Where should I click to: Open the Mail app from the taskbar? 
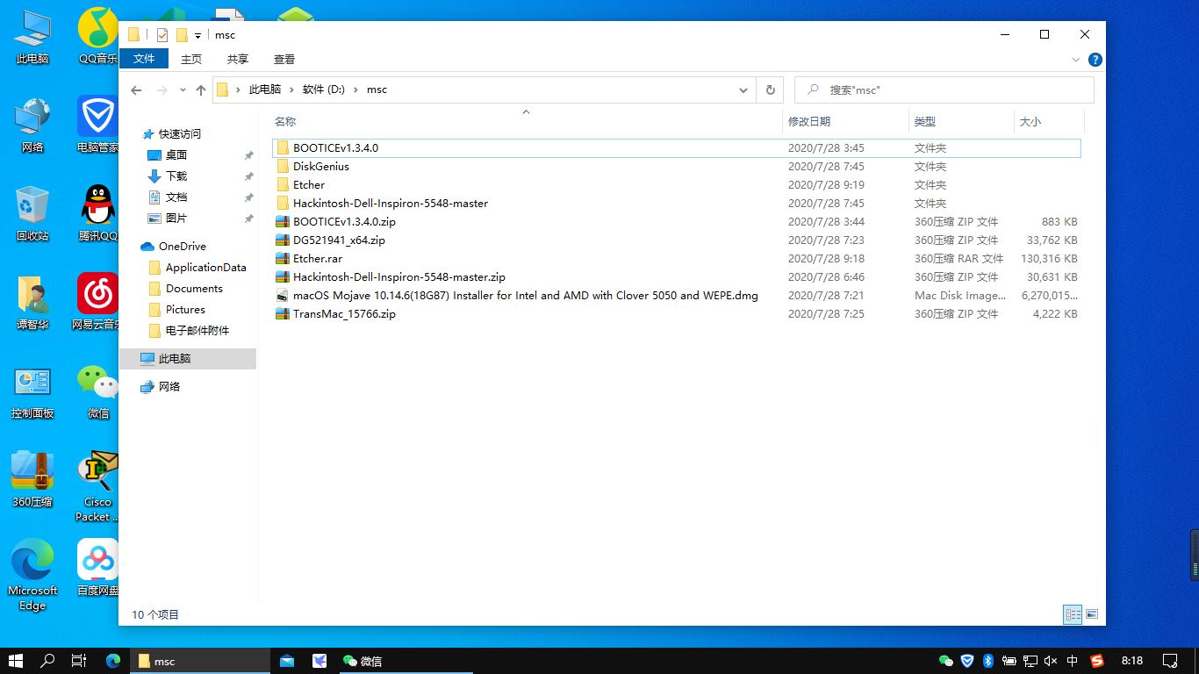point(286,661)
